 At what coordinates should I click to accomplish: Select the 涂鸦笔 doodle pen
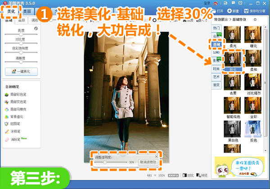(x=13, y=131)
